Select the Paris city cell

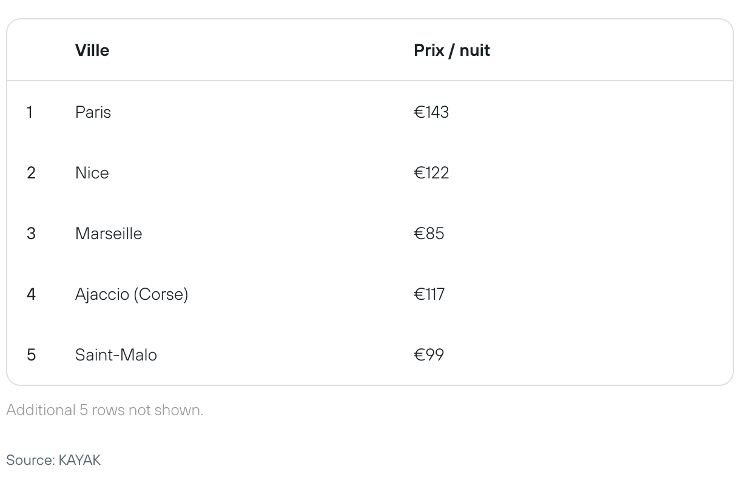coord(93,112)
